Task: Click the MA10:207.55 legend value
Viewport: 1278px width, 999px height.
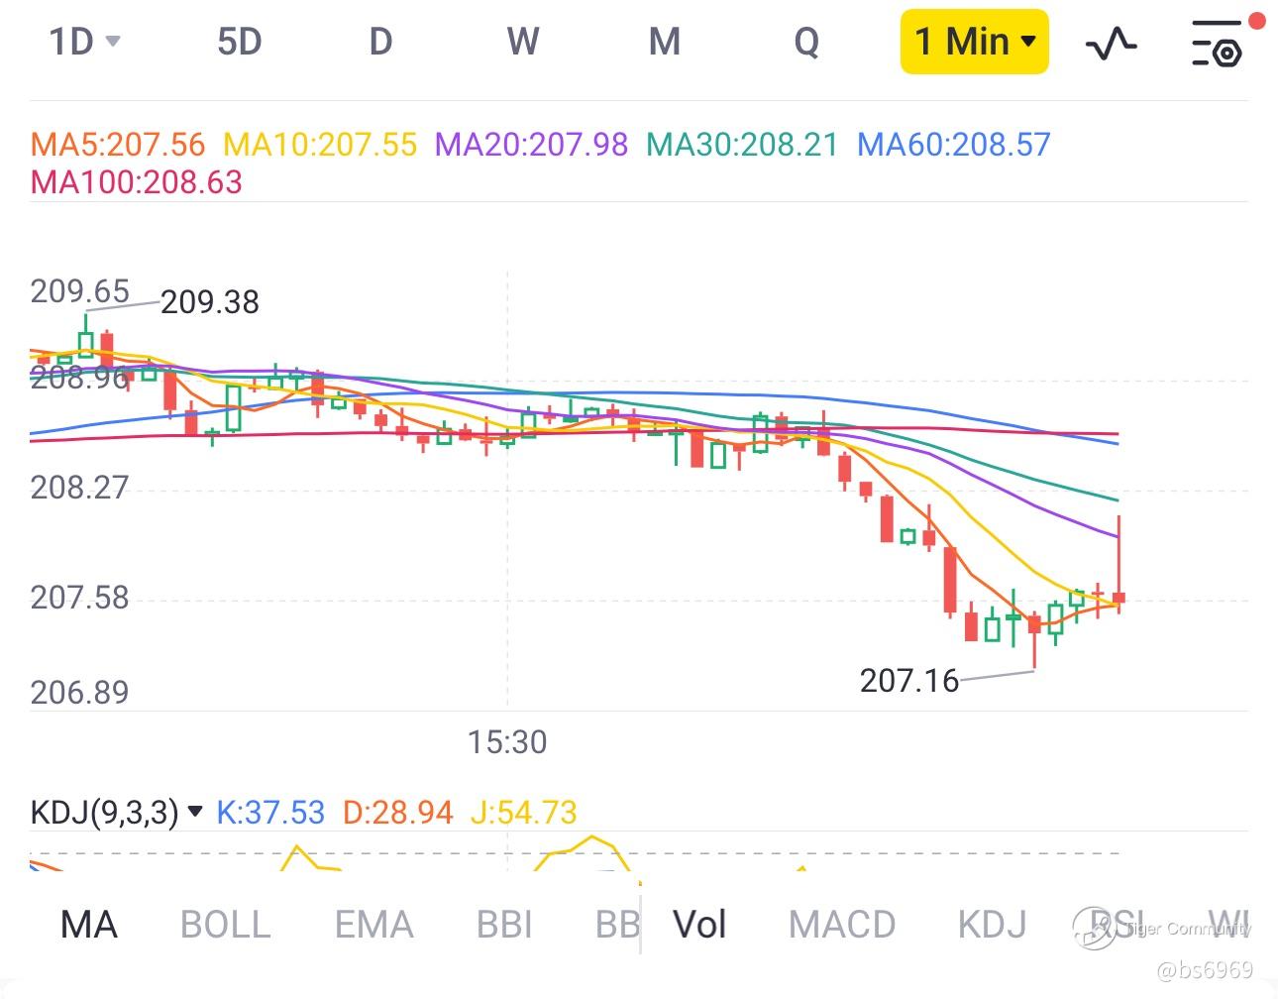Action: coord(320,145)
